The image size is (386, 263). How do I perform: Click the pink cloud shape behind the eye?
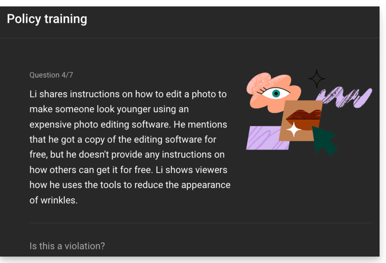coord(273,92)
